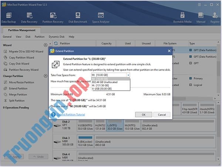Viewport: 222px width, 167px height.
Task: Click Cancel in Extend Partition dialog
Action: 162,115
